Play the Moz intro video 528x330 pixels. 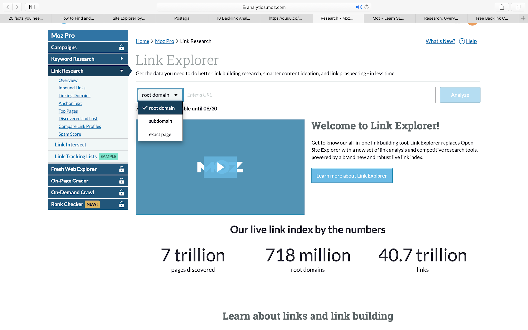[220, 167]
